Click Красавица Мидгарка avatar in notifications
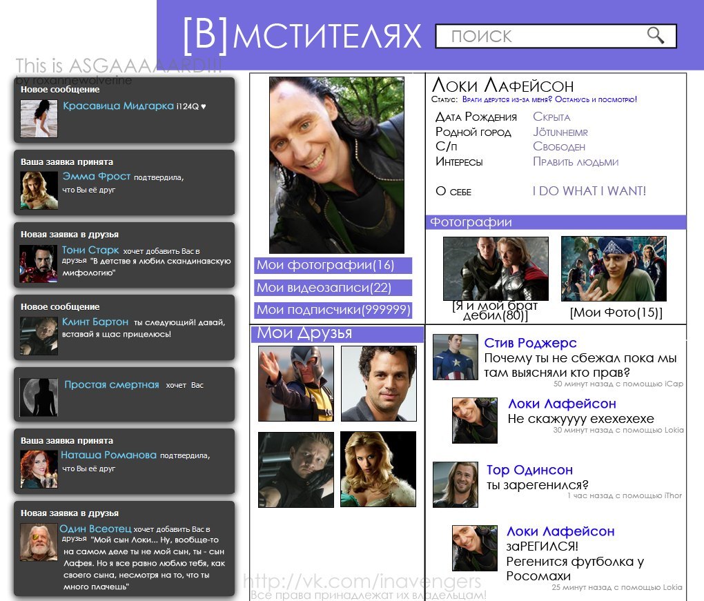The image size is (704, 601). [39, 118]
